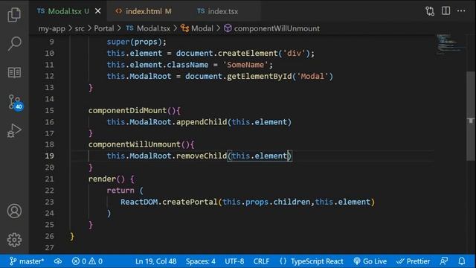Close the Modal.tsx tab
The height and width of the screenshot is (268, 476).
(x=98, y=11)
